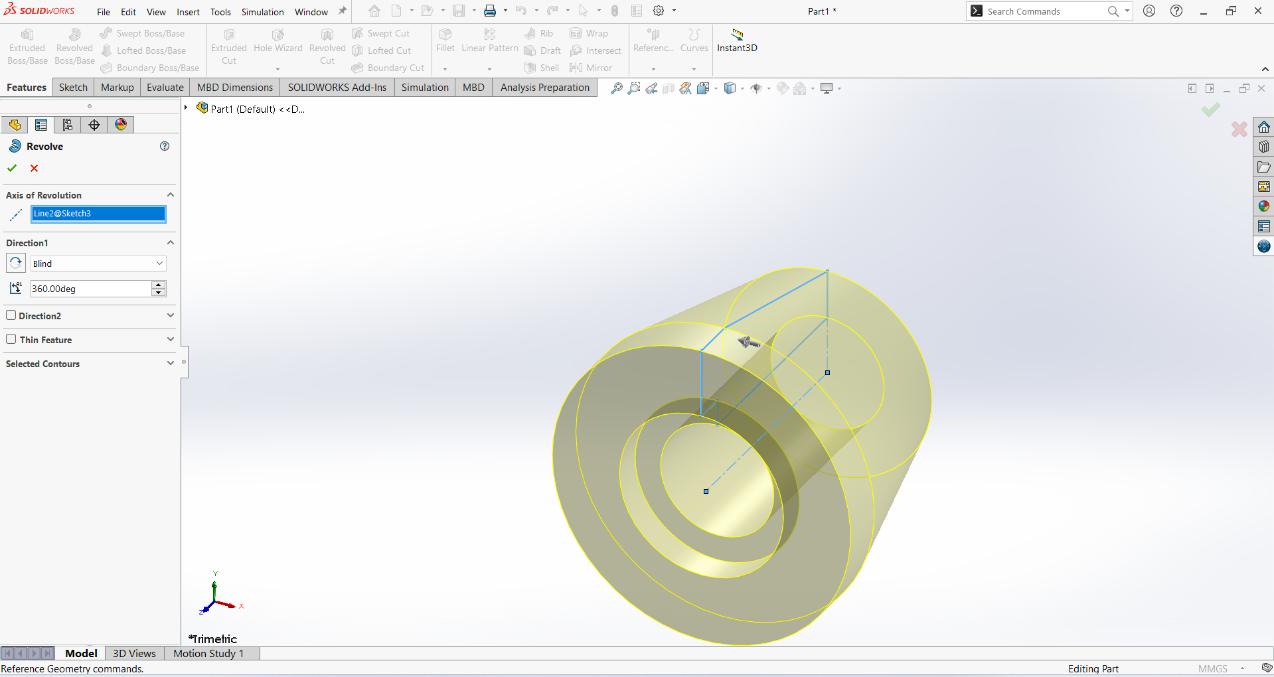Open the Section View tool icon
Image resolution: width=1274 pixels, height=677 pixels.
669,88
